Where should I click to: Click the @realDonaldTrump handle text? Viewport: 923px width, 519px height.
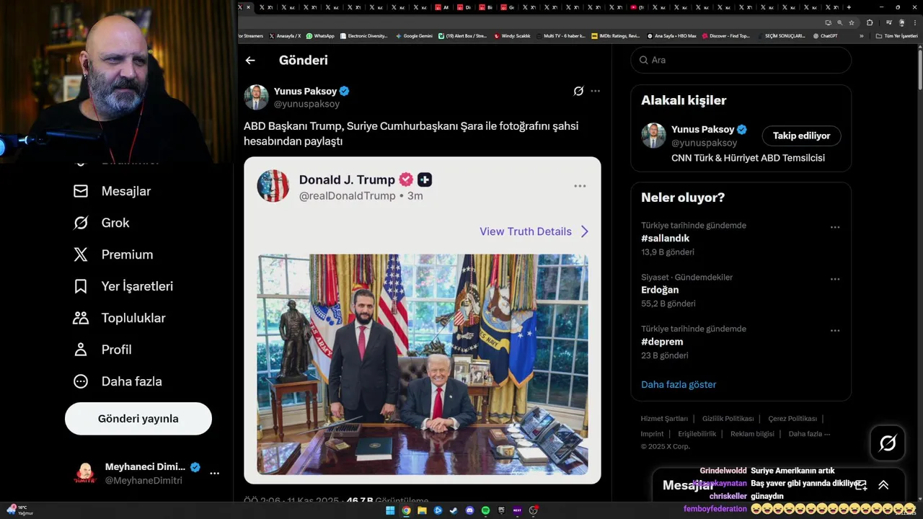(348, 196)
